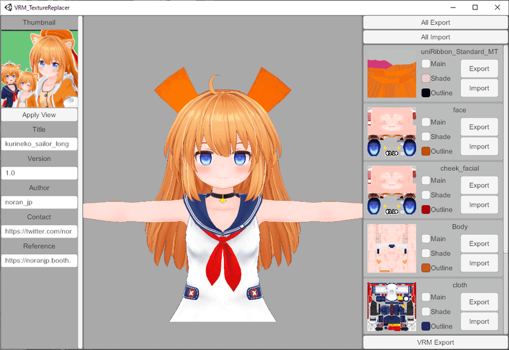
Task: Export the cheek_facial texture
Action: pos(479,185)
